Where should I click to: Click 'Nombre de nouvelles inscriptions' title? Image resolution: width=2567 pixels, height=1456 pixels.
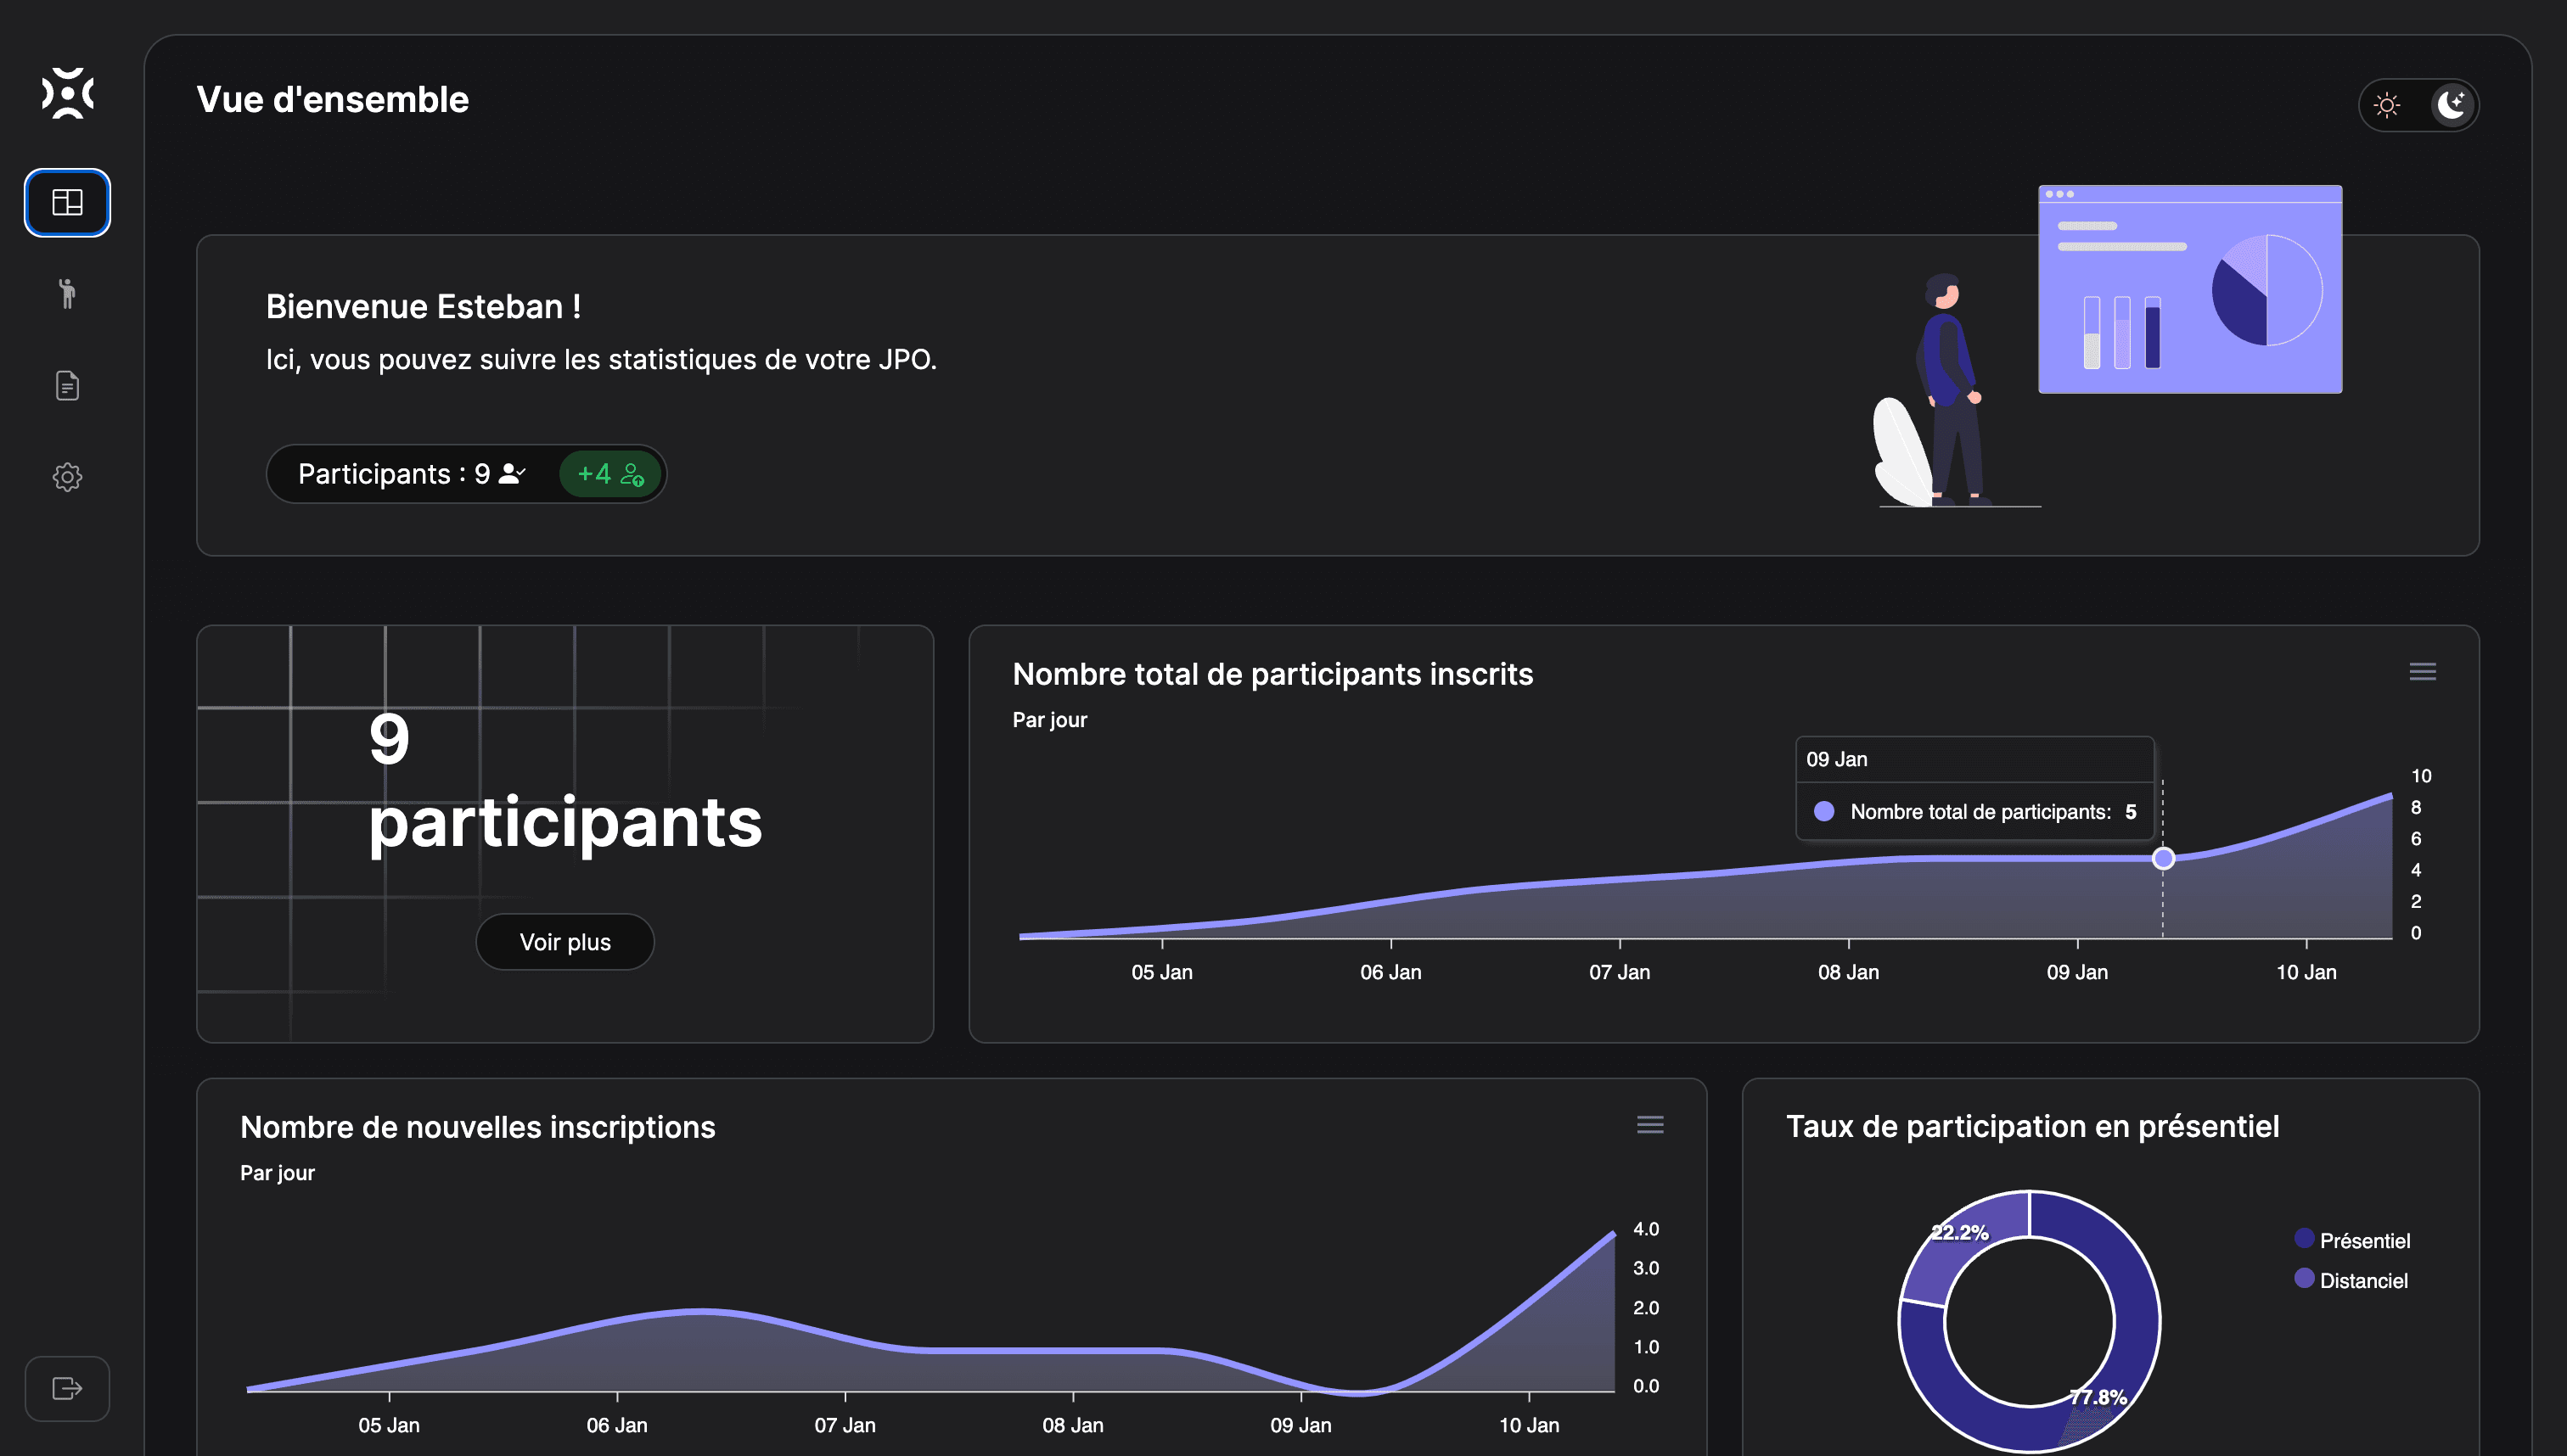tap(477, 1128)
